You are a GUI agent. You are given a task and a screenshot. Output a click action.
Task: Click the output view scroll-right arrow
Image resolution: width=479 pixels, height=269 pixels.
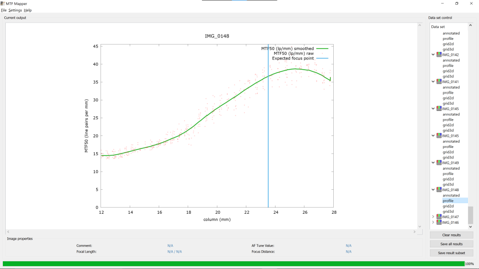(415, 232)
